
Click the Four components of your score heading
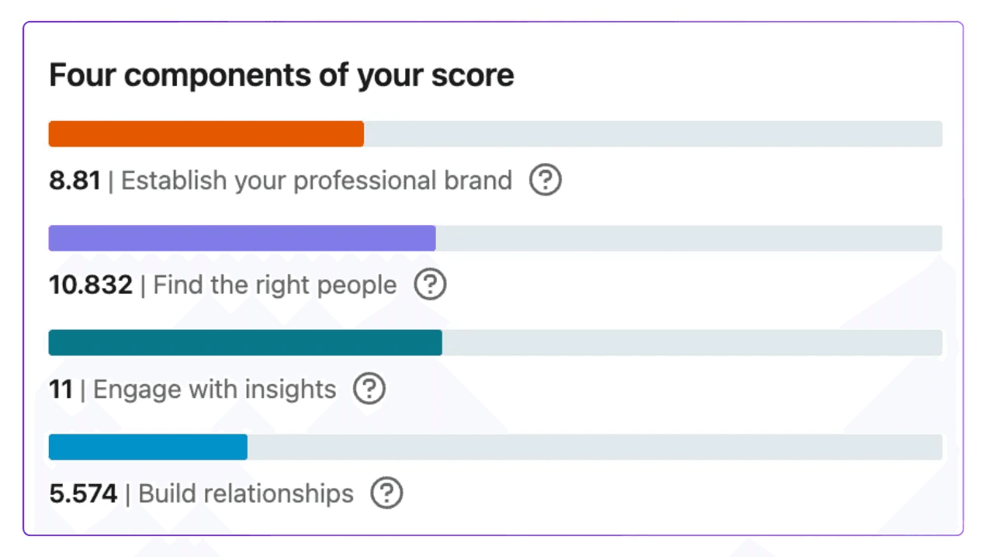[282, 76]
